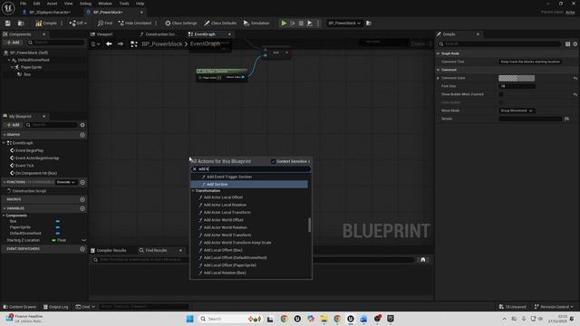Open the Edit menu

click(x=36, y=4)
